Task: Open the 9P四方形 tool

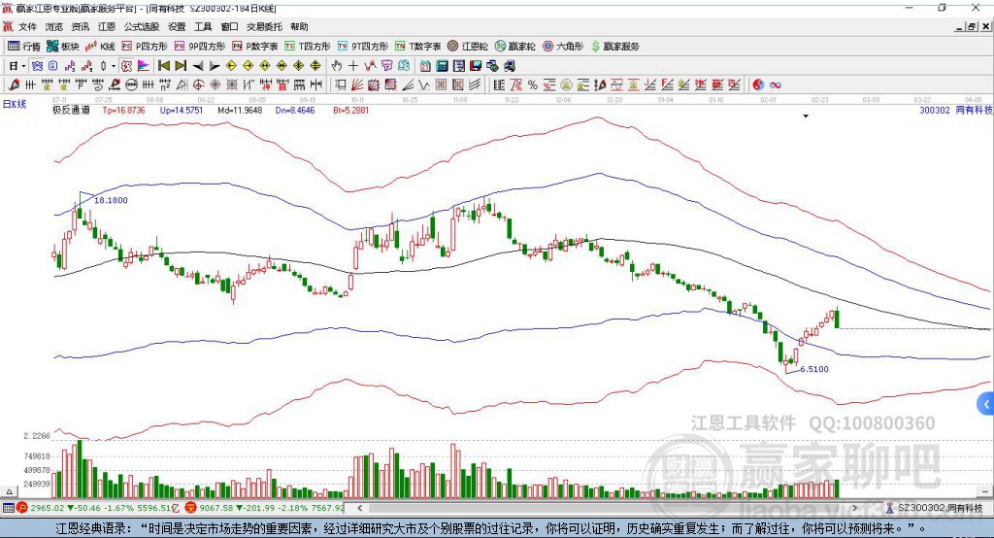Action: pyautogui.click(x=200, y=47)
